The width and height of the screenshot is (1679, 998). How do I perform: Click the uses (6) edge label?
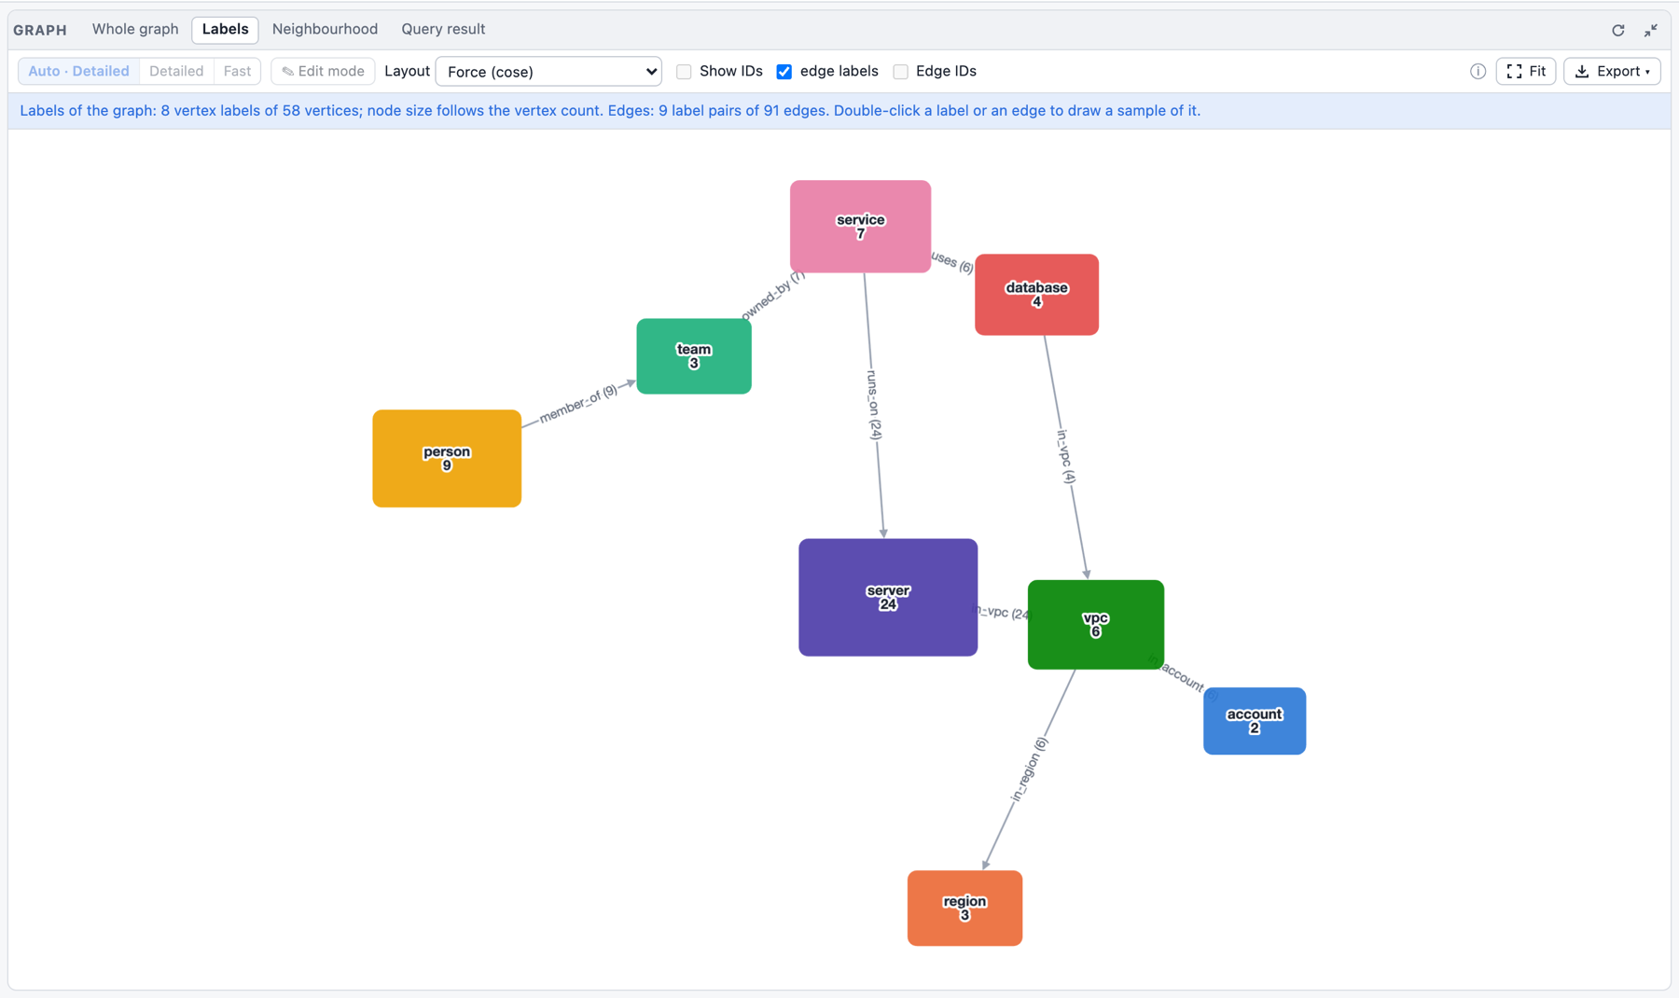[952, 262]
